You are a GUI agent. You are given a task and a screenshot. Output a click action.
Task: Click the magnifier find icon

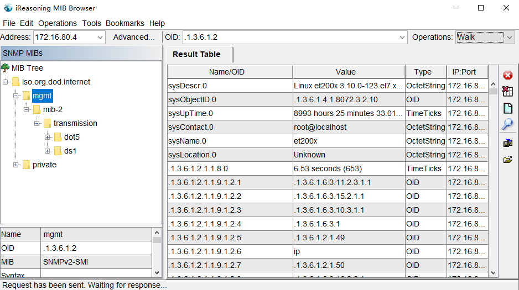[x=507, y=124]
